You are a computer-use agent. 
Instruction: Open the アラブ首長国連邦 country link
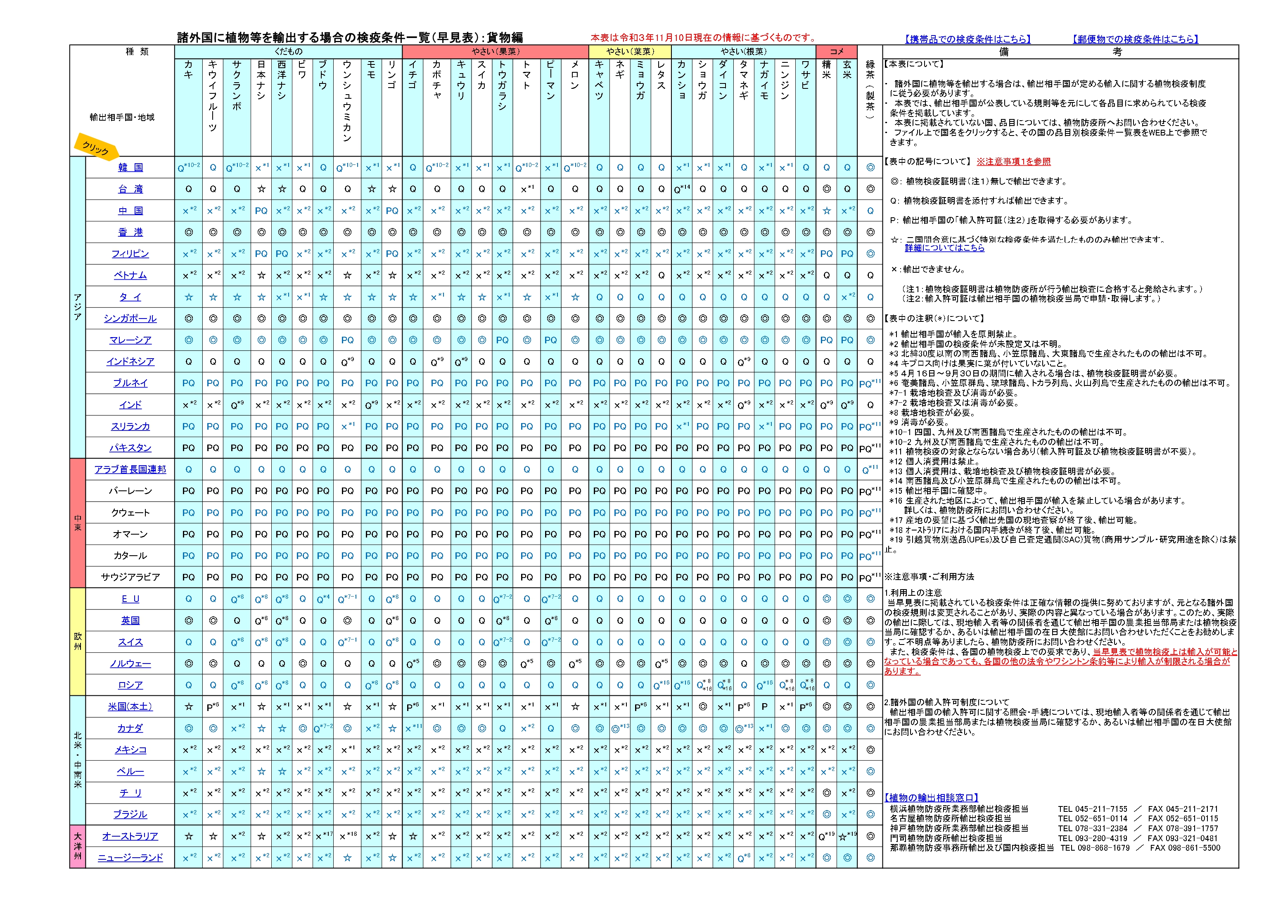130,469
